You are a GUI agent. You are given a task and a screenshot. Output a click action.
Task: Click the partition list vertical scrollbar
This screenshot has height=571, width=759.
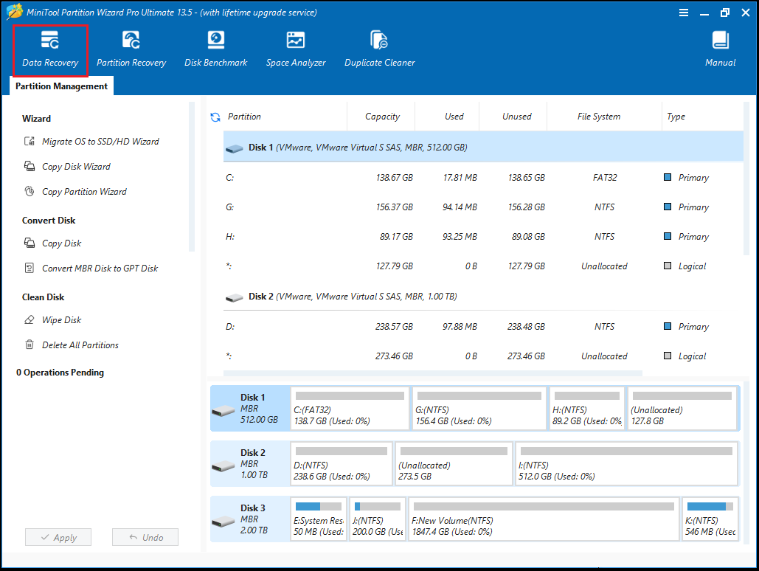tap(746, 179)
